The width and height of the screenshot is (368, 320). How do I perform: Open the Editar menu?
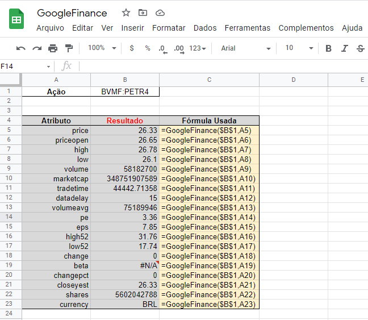coord(82,28)
